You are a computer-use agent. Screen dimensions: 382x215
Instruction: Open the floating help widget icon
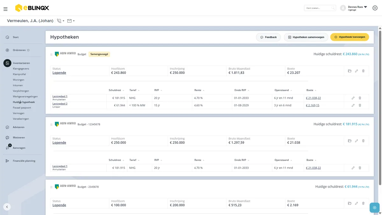click(375, 208)
